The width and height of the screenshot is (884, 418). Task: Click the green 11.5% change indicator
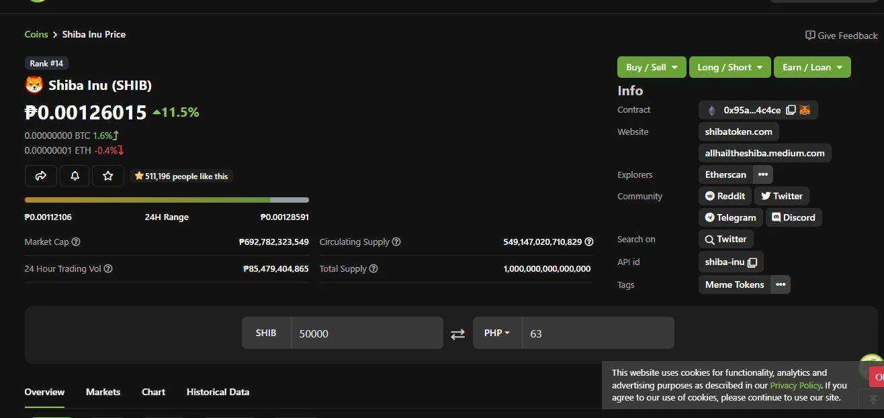(176, 113)
